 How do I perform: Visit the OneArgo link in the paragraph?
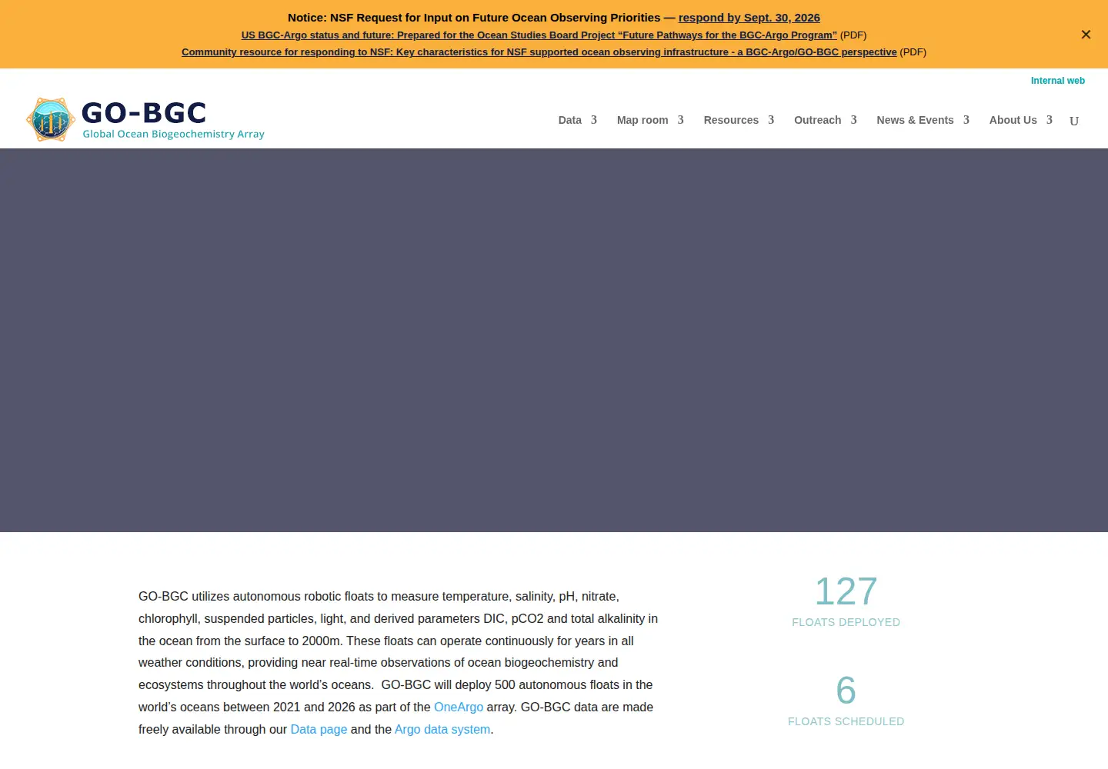pyautogui.click(x=459, y=707)
